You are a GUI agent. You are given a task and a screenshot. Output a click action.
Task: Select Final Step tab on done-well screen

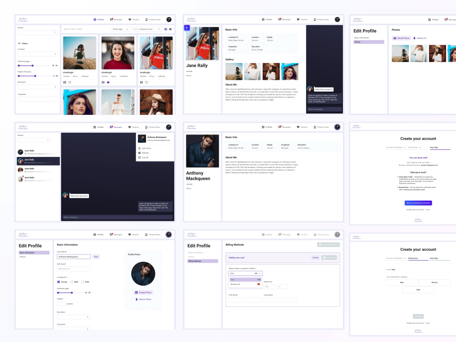tap(440, 148)
